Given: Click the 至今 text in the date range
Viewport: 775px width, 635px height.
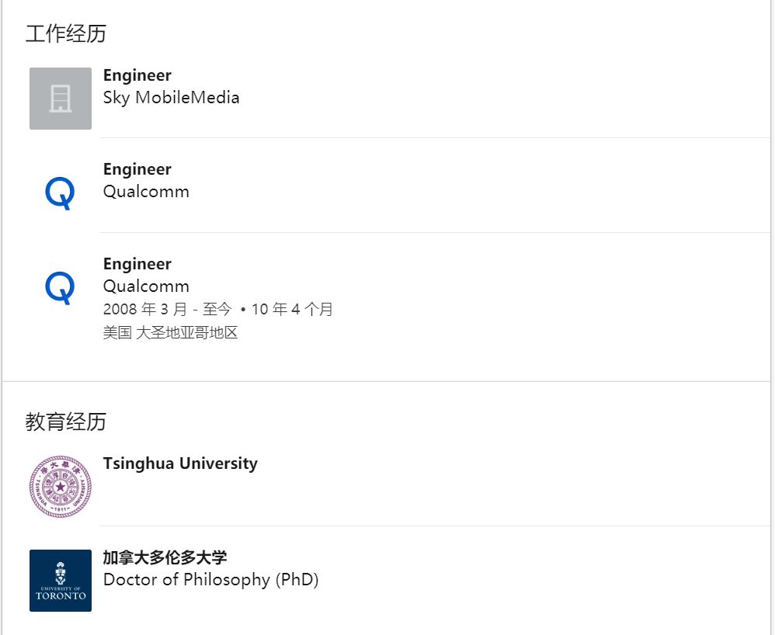Looking at the screenshot, I should pyautogui.click(x=217, y=310).
